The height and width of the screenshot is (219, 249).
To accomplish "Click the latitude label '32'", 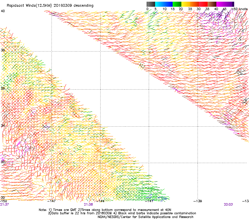I will [x=3, y=162].
